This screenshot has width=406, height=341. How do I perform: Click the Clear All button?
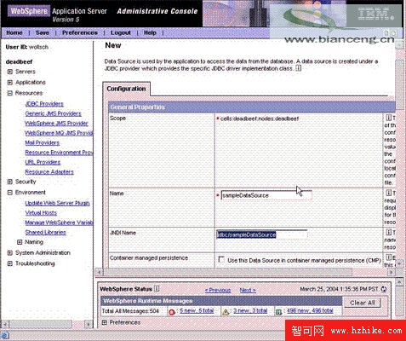(363, 303)
